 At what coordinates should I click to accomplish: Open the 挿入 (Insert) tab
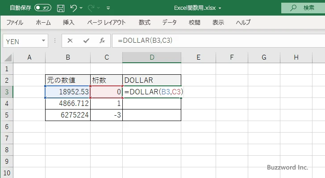click(x=68, y=22)
